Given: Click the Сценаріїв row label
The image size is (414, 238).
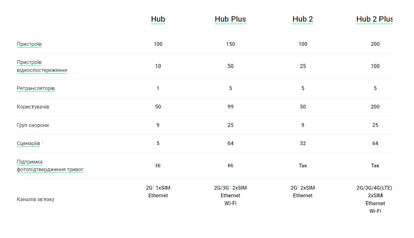Looking at the screenshot, I should [28, 144].
